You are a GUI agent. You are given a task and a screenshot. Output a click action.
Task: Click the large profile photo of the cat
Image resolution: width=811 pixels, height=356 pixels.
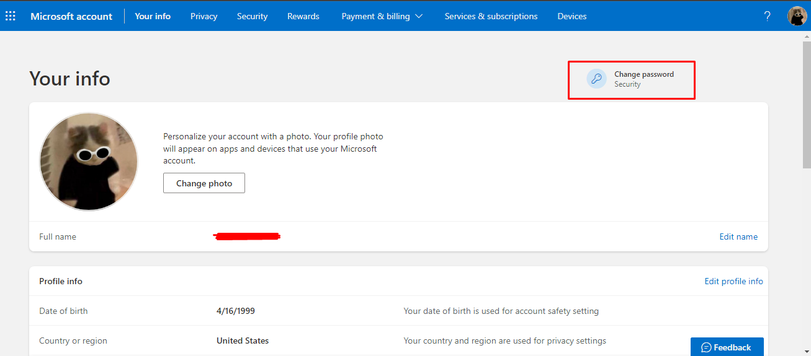click(89, 162)
